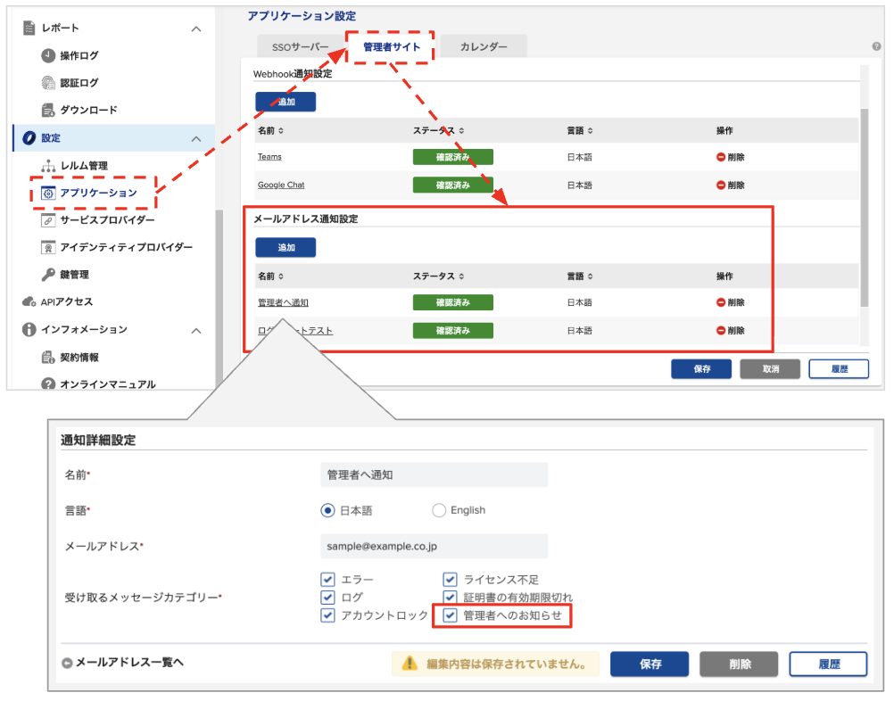Switch to the SSOサーバー tab
Image resolution: width=894 pixels, height=701 pixels.
click(300, 46)
